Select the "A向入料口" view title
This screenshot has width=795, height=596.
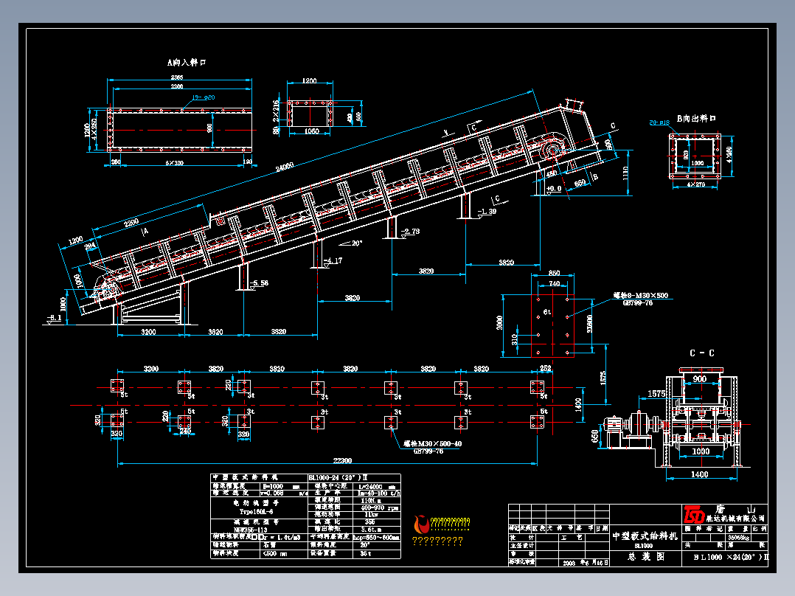point(187,63)
